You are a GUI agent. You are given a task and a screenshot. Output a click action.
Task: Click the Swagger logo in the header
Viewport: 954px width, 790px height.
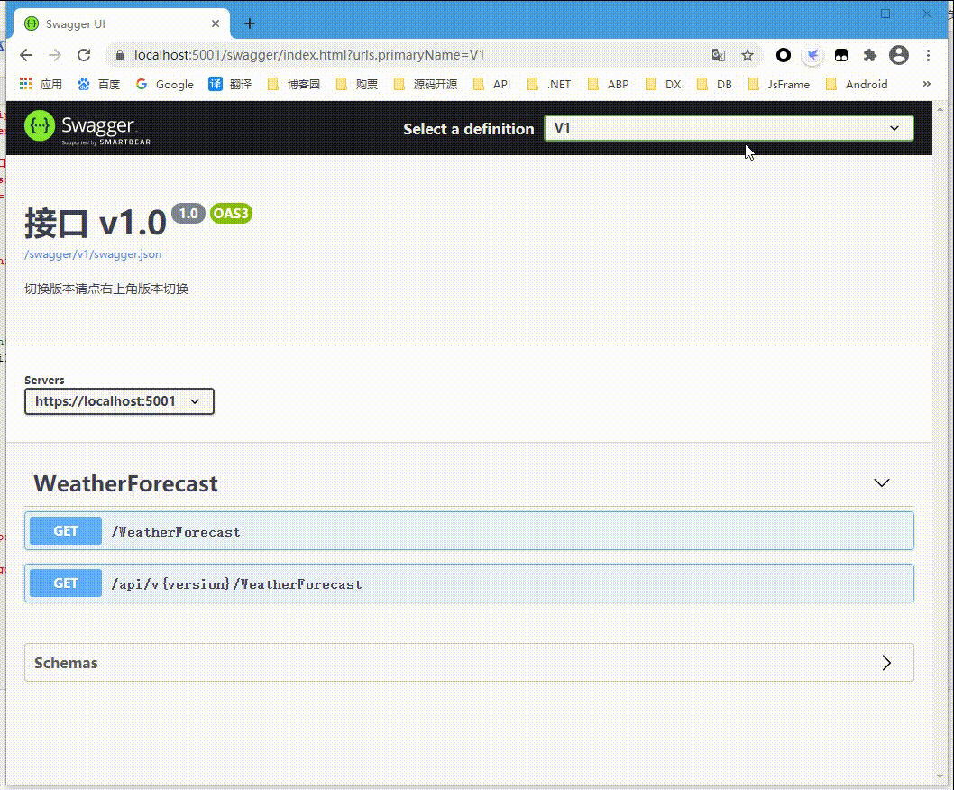[87, 128]
